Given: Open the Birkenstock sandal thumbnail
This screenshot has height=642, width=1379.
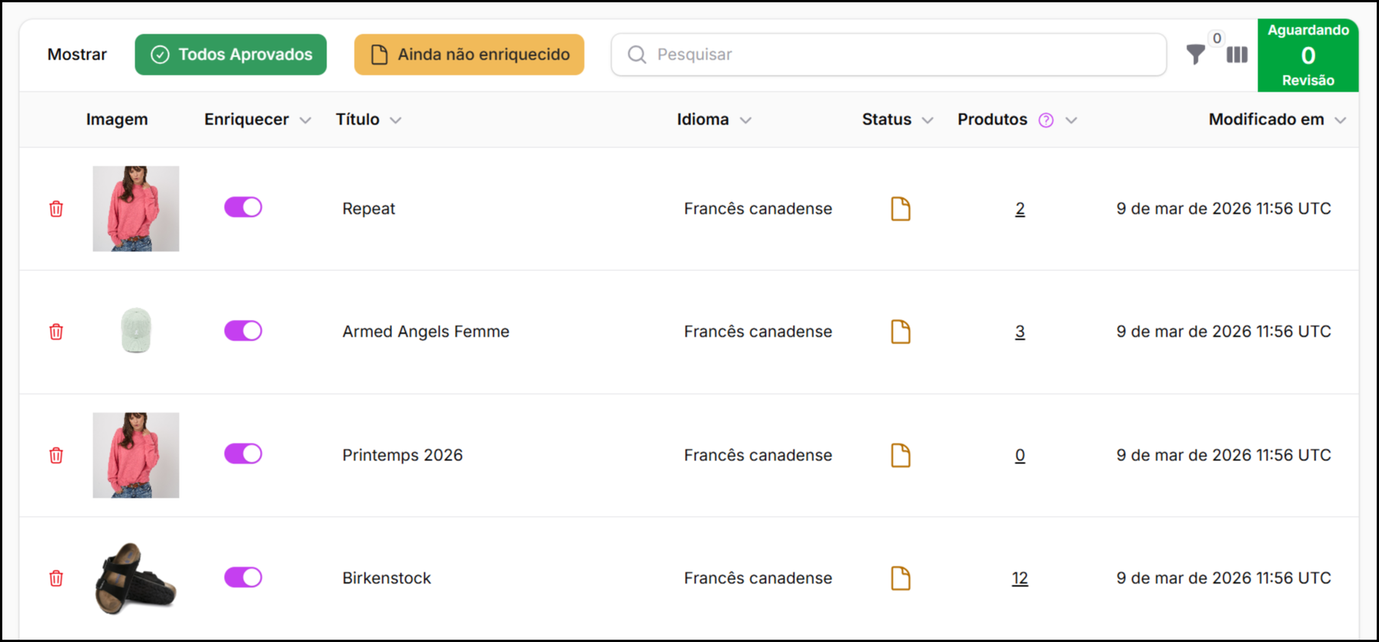Looking at the screenshot, I should coord(136,579).
